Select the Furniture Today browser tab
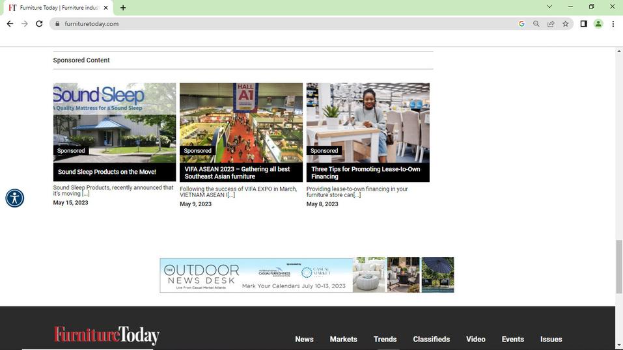This screenshot has width=623, height=350. (57, 8)
